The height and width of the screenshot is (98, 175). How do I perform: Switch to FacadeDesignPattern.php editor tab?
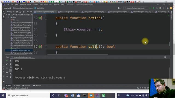pos(69,12)
